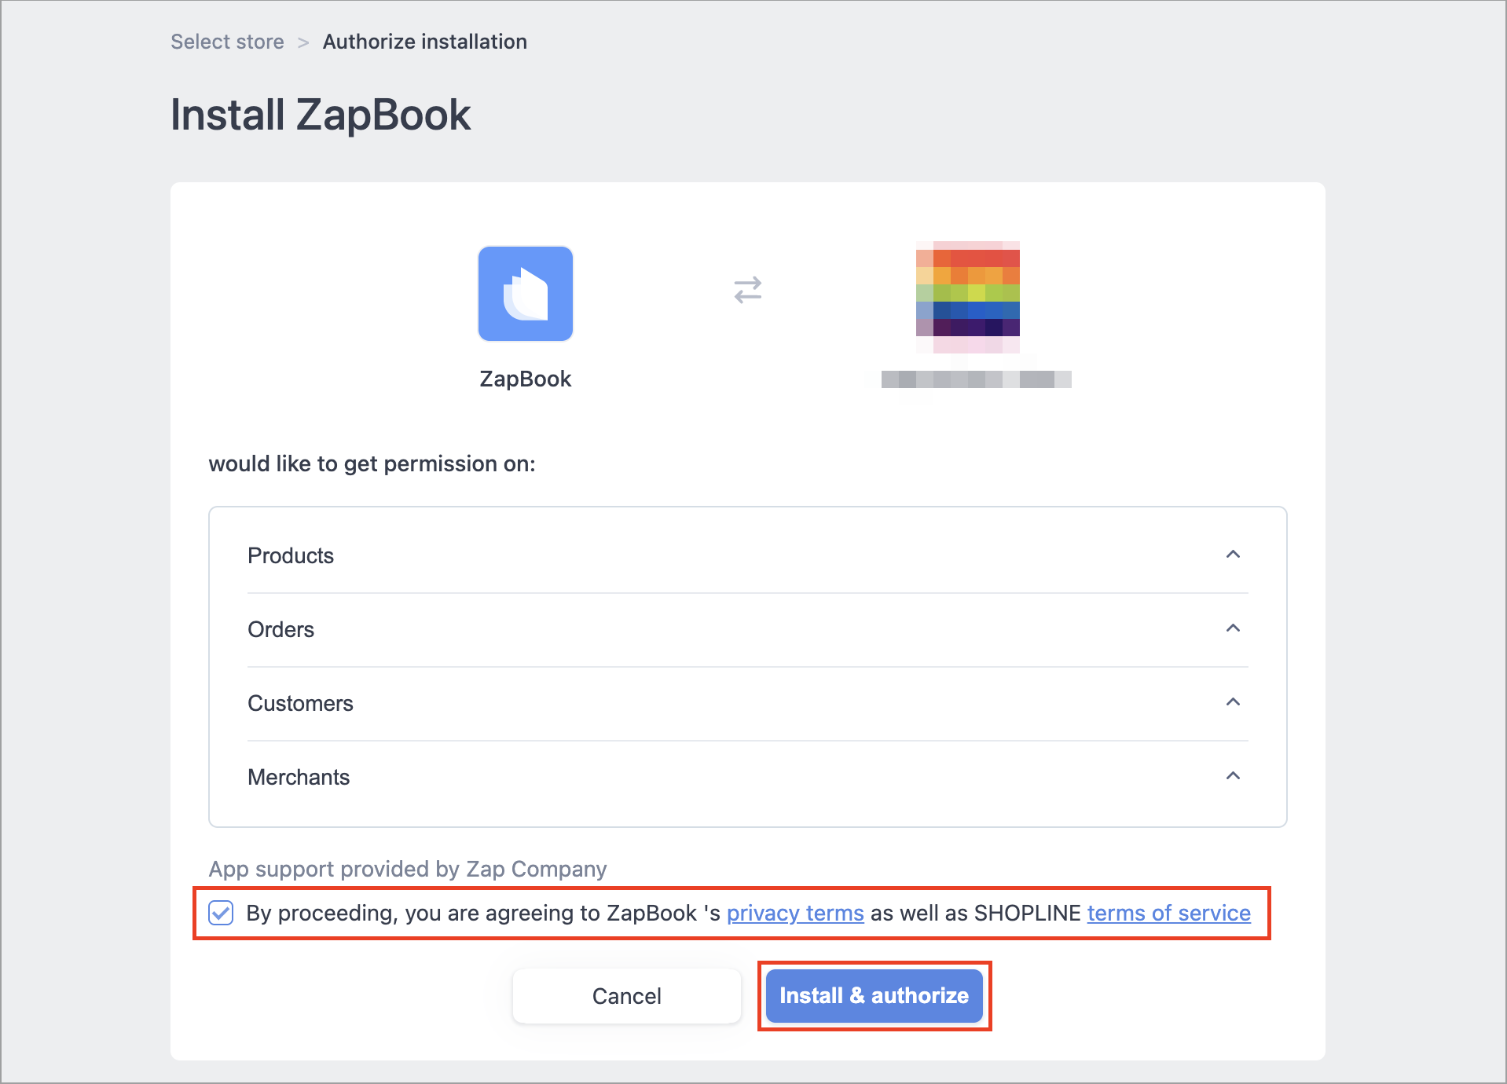1507x1084 pixels.
Task: Collapse the Merchants permission chevron
Action: coord(1233,776)
